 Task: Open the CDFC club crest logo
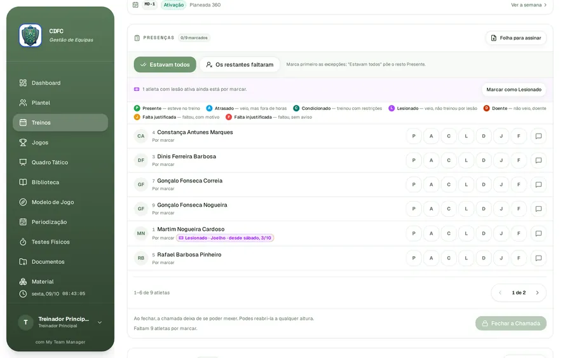pos(31,36)
